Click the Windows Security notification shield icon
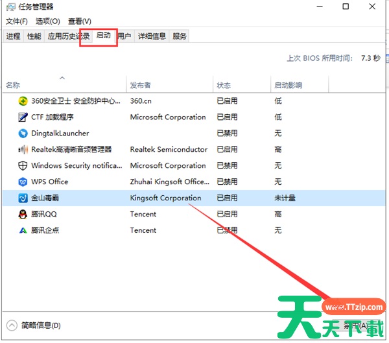This screenshot has height=343, width=389. [23, 166]
